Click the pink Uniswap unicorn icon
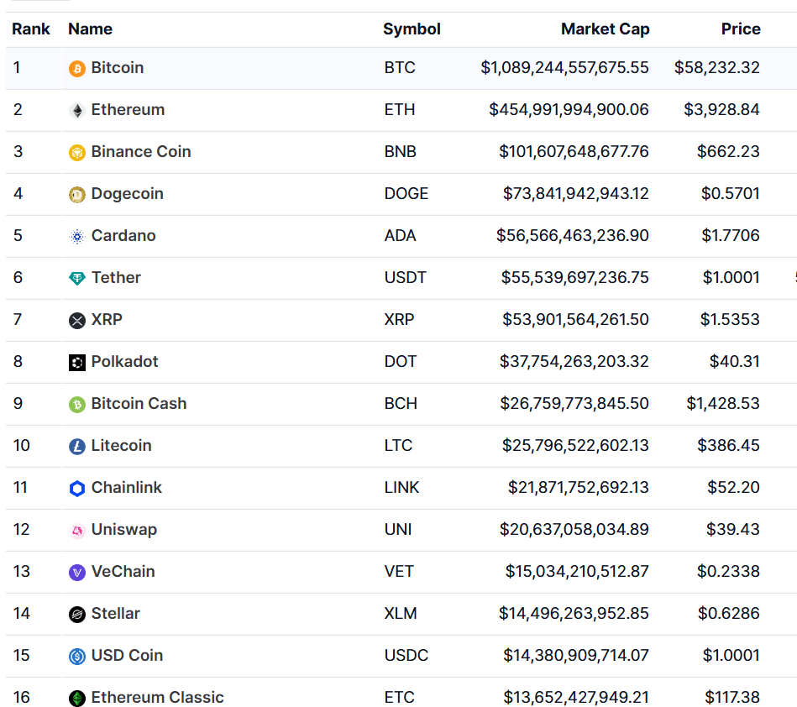Viewport: 797px width, 707px height. pos(77,531)
